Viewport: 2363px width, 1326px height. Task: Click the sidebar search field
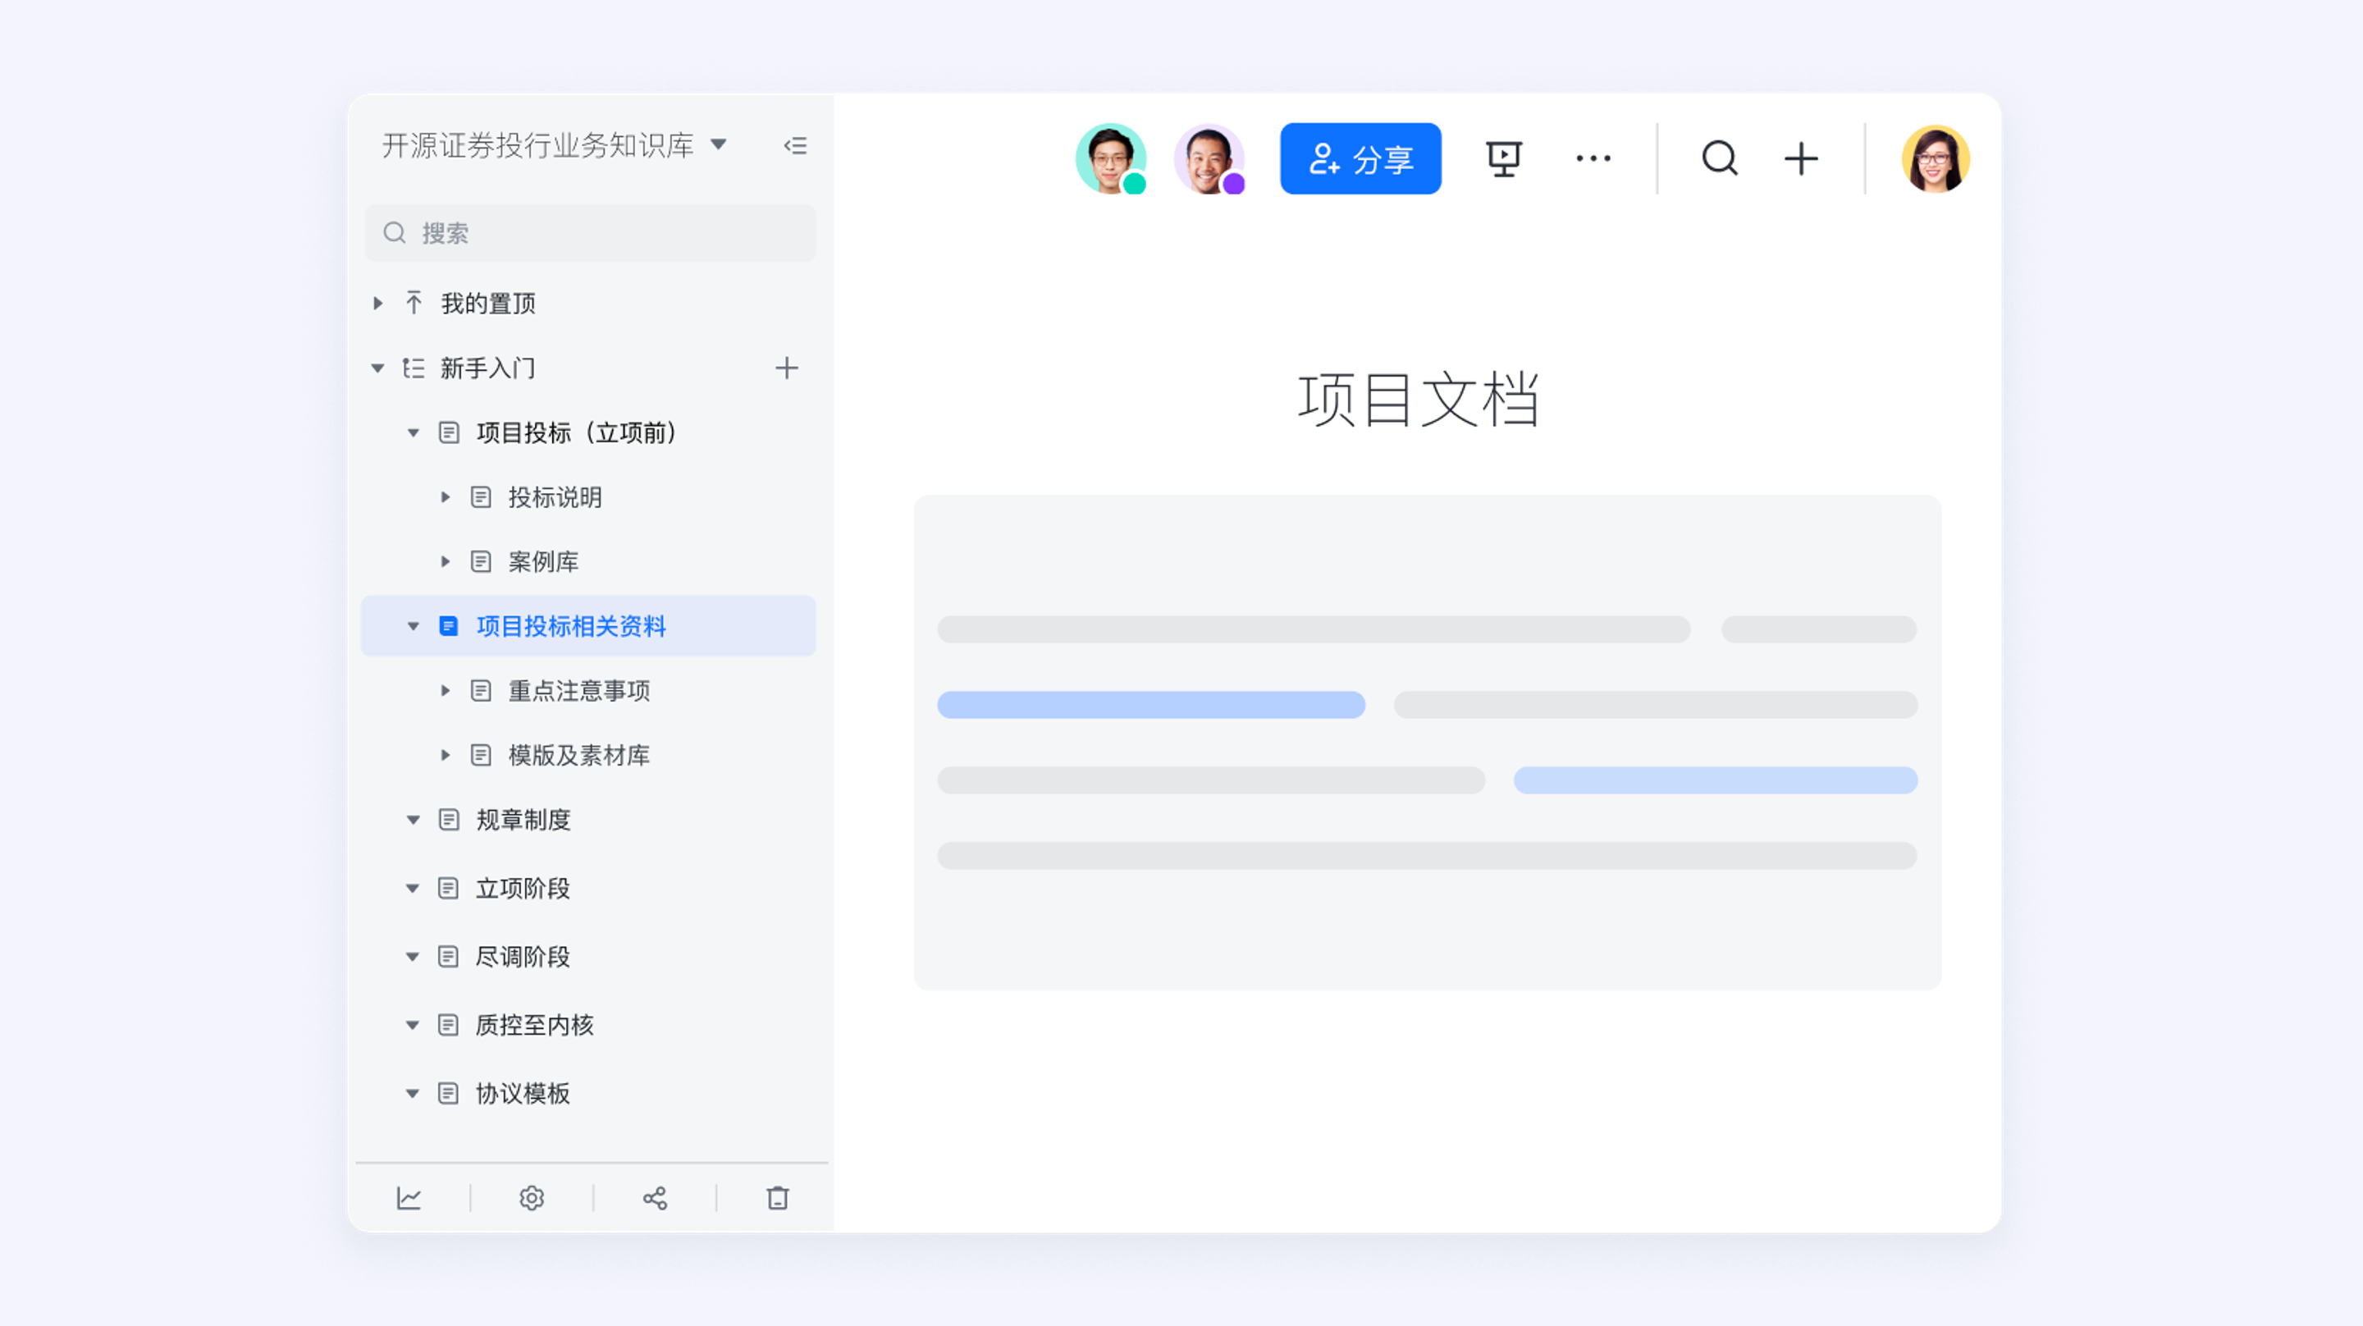(590, 233)
